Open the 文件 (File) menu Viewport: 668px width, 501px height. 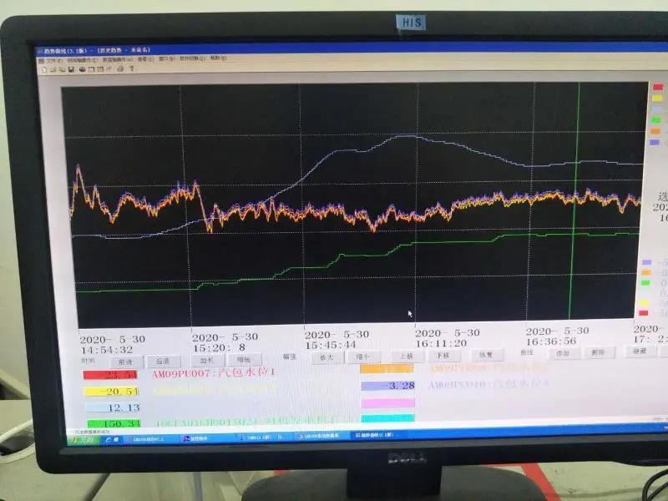click(52, 60)
